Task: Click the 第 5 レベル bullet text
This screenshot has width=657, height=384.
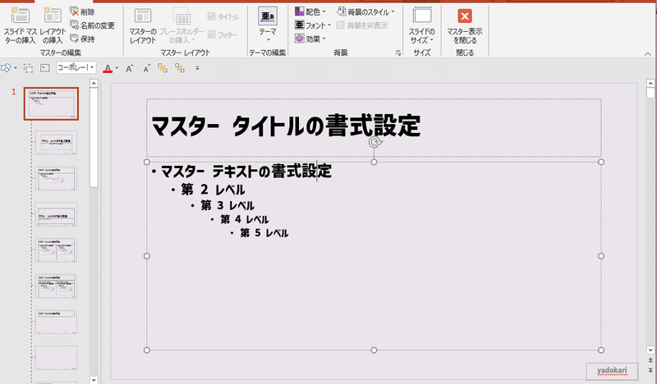Action: click(264, 233)
